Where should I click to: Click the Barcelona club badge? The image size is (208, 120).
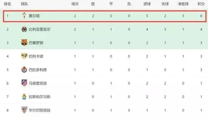pyautogui.click(x=24, y=42)
